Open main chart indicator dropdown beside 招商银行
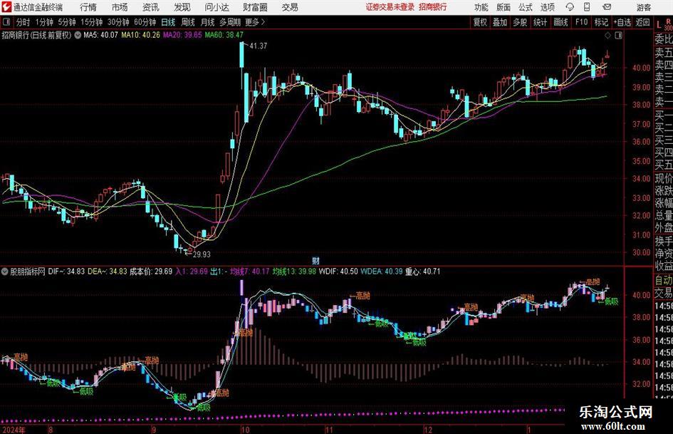Screen dimensions: 673x434 tap(78, 35)
